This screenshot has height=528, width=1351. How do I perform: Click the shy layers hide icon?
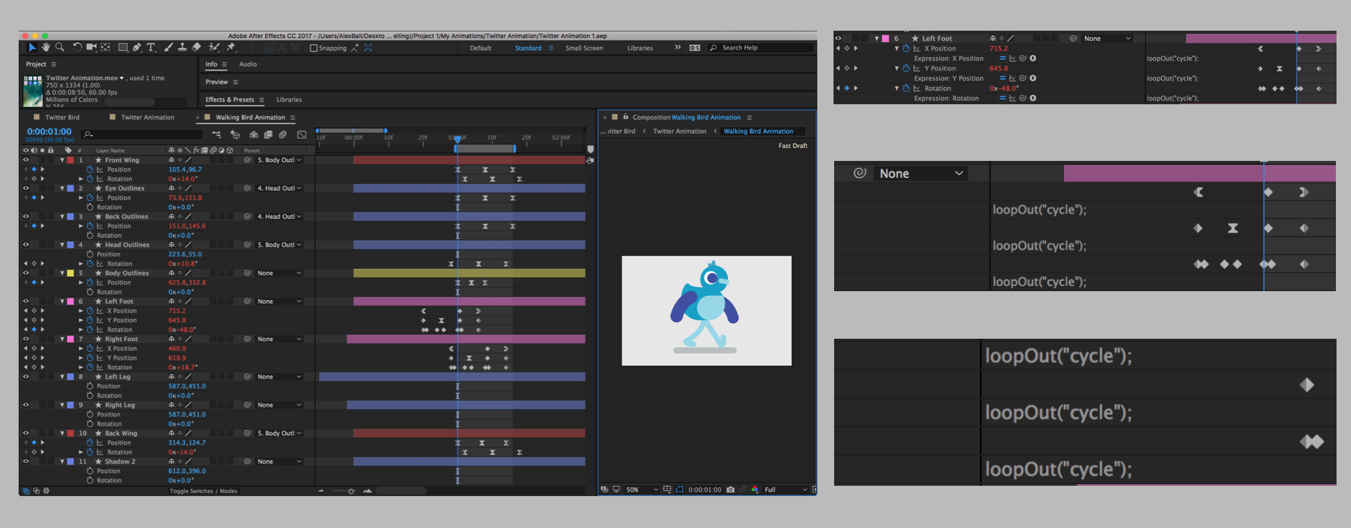pos(254,134)
